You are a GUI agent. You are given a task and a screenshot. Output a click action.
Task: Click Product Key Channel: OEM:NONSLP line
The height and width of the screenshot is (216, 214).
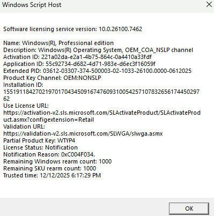coord(52,78)
